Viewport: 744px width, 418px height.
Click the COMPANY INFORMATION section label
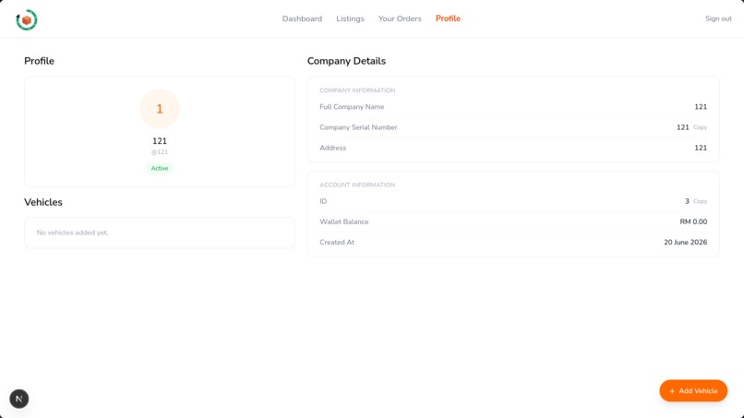coord(357,90)
